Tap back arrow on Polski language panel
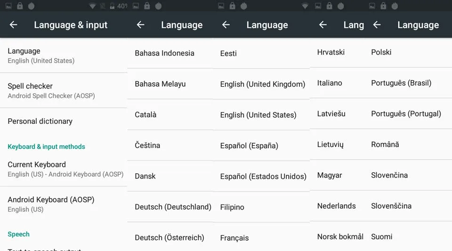The width and height of the screenshot is (452, 251). click(x=377, y=25)
